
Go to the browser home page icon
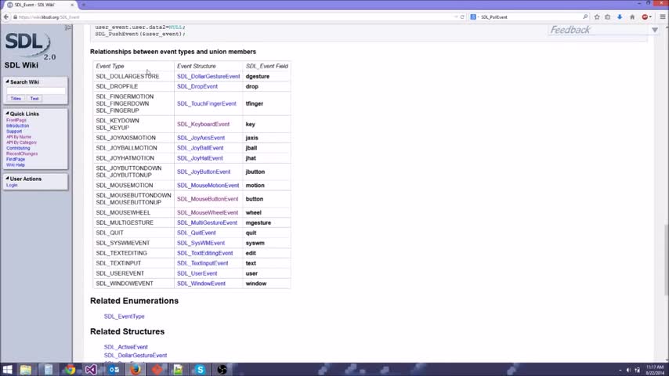click(632, 17)
